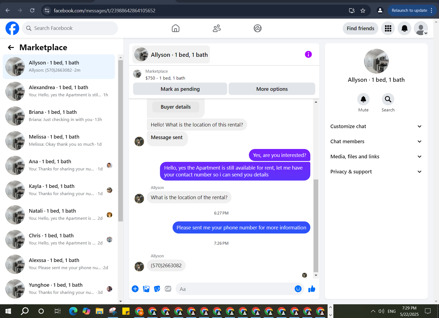
Task: Open the install app icon in address bar
Action: point(352,10)
